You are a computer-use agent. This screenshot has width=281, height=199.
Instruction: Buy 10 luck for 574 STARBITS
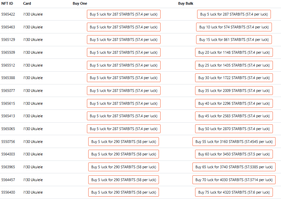234,27
